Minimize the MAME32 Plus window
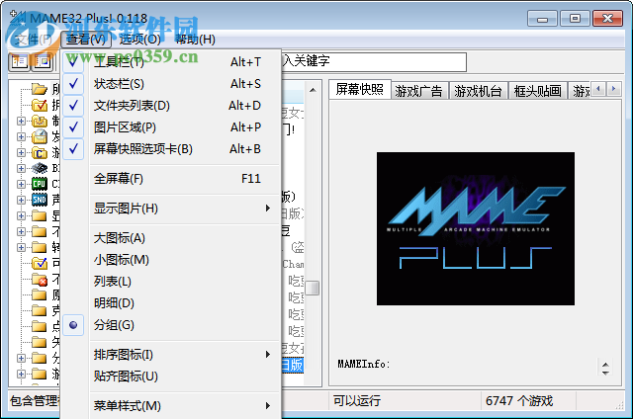The image size is (633, 419). coord(542,19)
